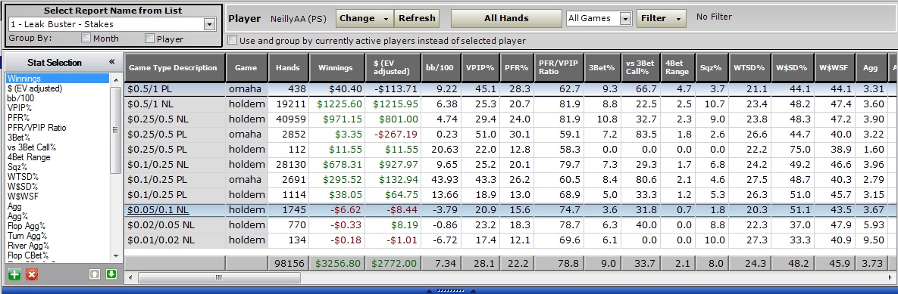898x294 pixels.
Task: Click the Refresh button
Action: (x=416, y=18)
